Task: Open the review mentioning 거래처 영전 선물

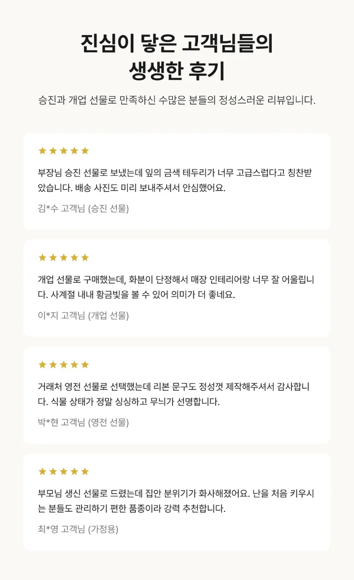Action: tap(177, 395)
